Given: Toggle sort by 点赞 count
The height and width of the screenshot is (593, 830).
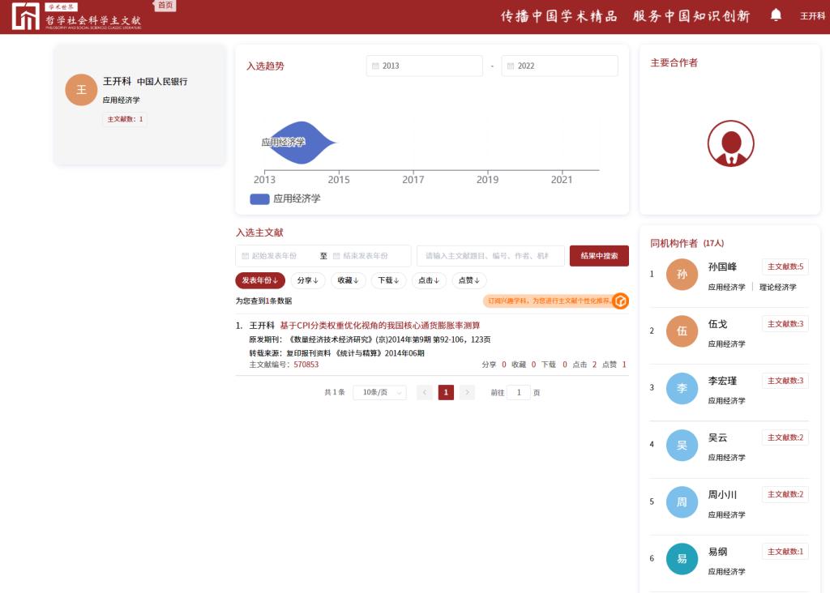Looking at the screenshot, I should pos(469,280).
